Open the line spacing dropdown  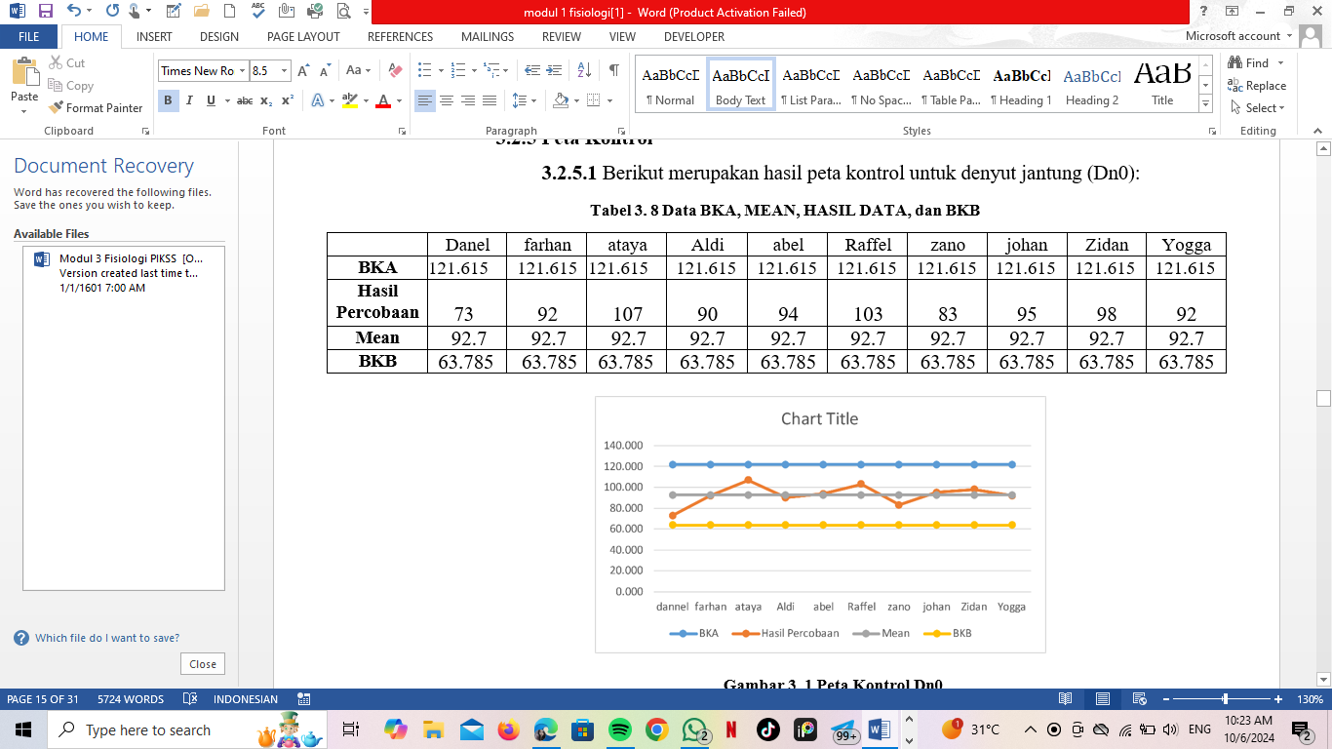tap(525, 100)
